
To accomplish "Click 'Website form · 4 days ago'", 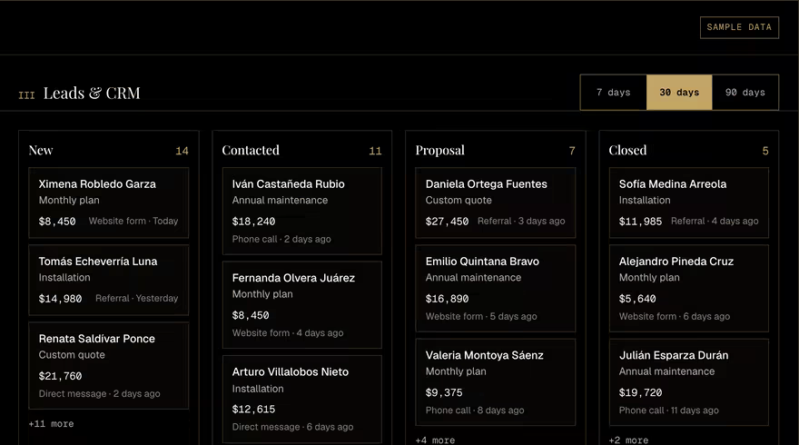I will 288,333.
